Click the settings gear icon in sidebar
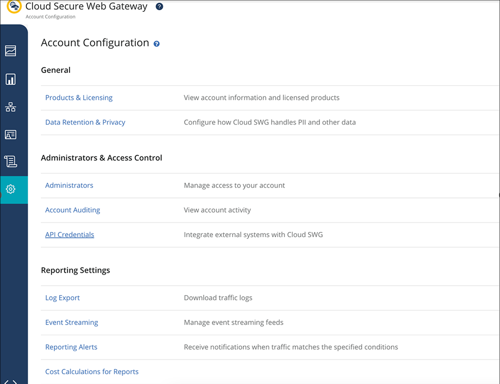 [10, 189]
